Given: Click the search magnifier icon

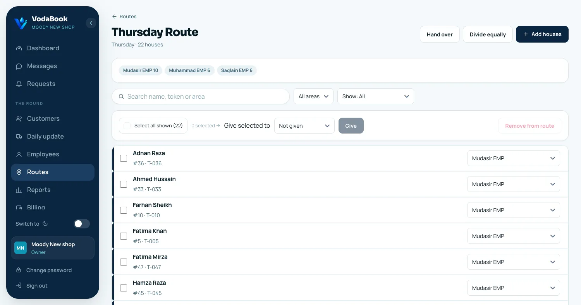Looking at the screenshot, I should [x=121, y=96].
